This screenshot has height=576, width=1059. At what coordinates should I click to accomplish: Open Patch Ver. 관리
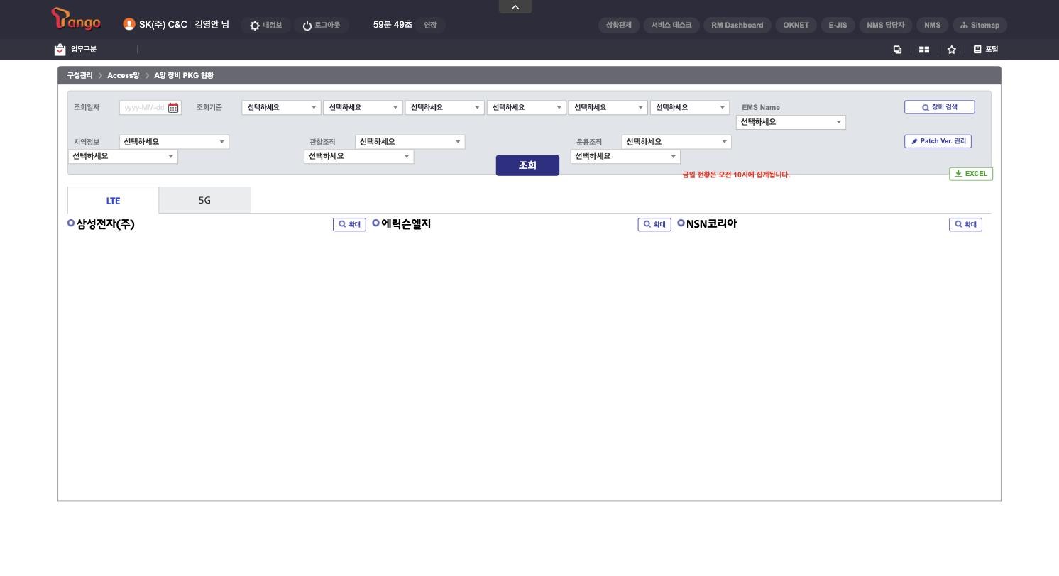click(938, 141)
